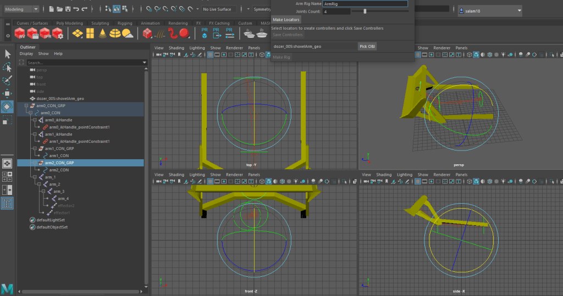Click the red sphere shelf icon

184,34
